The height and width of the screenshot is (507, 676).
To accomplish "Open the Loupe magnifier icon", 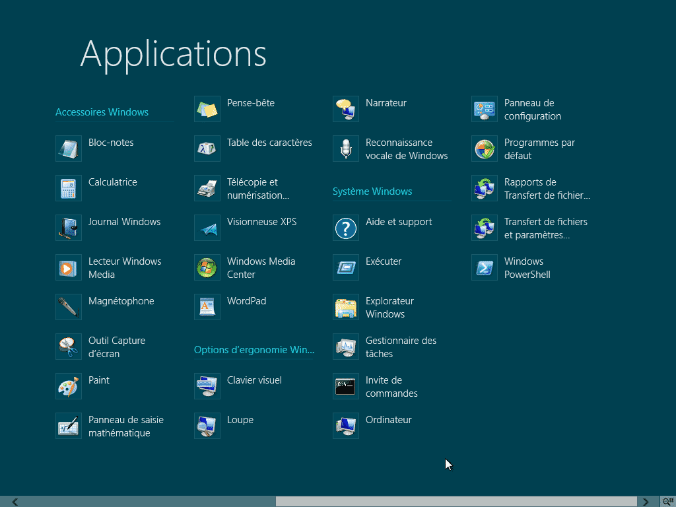I will [207, 426].
